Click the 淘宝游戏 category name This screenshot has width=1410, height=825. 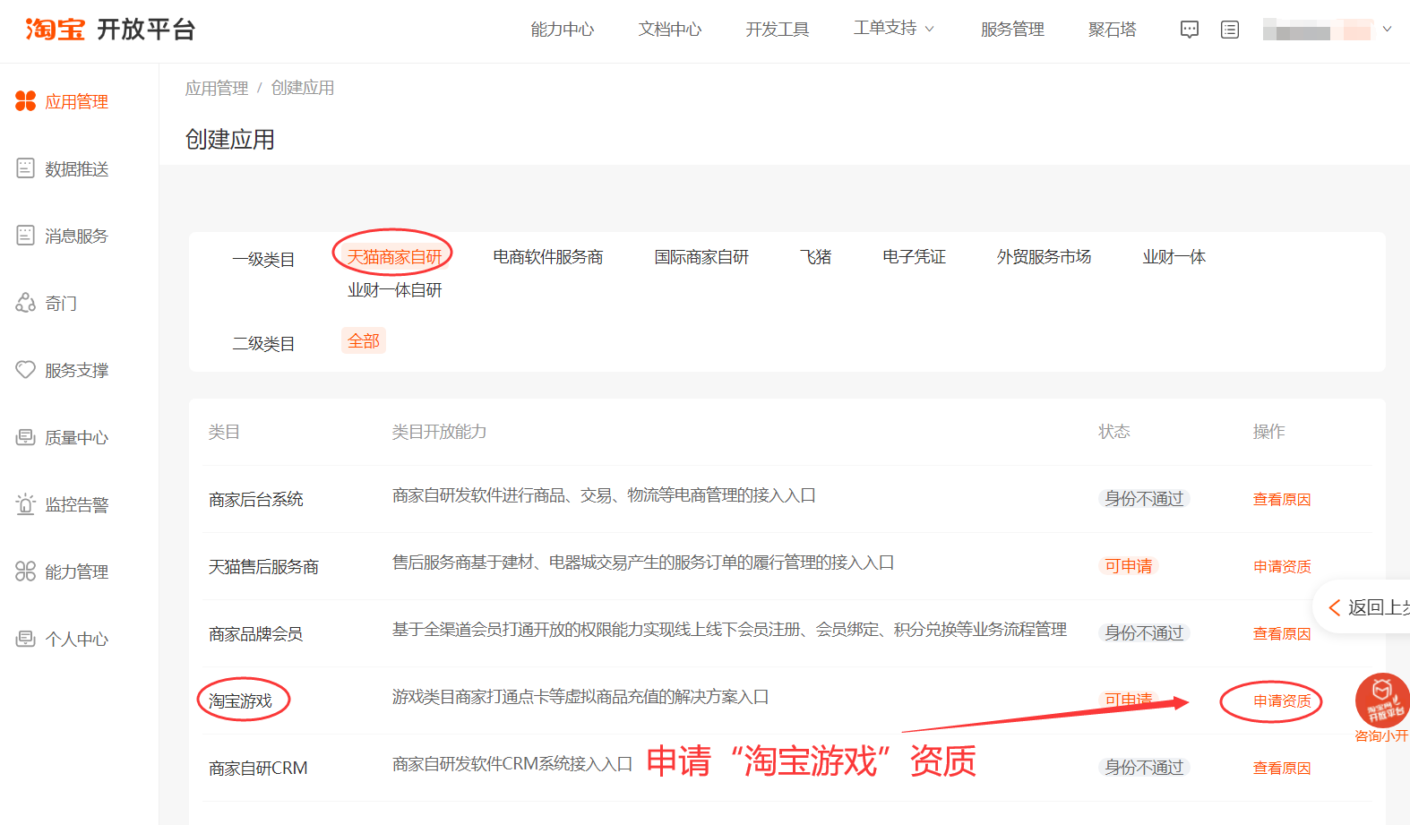(x=240, y=701)
